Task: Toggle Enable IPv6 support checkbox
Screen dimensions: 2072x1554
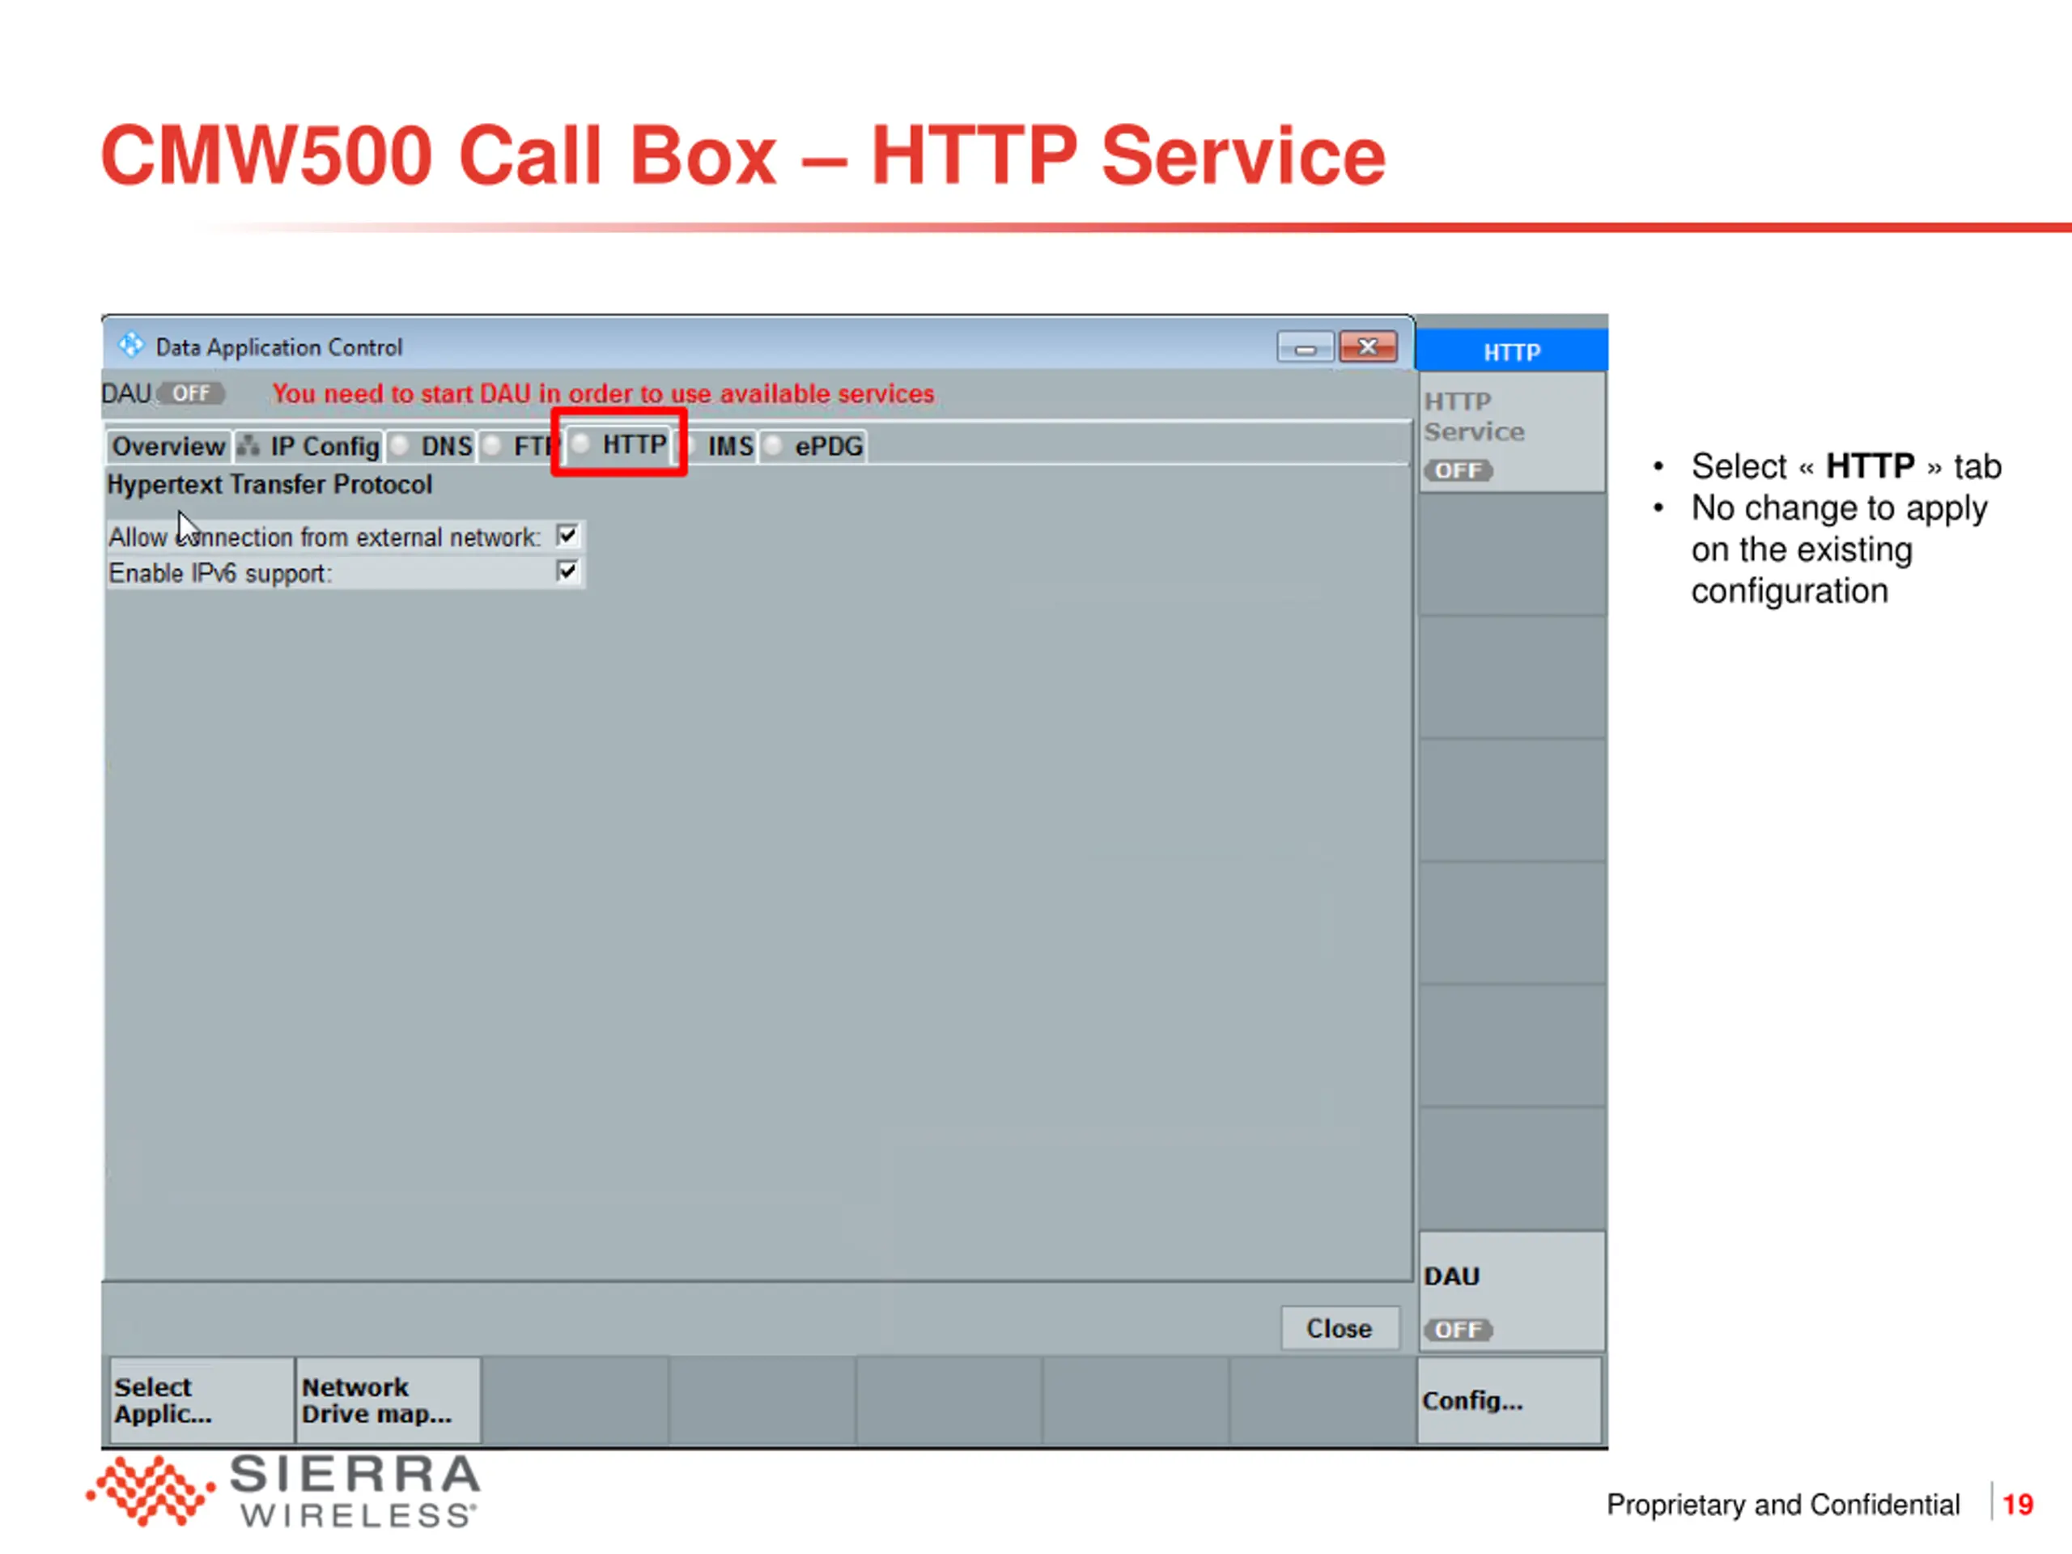Action: pyautogui.click(x=567, y=571)
